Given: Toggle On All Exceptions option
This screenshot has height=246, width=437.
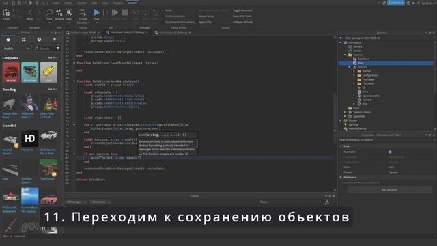Looking at the screenshot, I should coord(174,16).
